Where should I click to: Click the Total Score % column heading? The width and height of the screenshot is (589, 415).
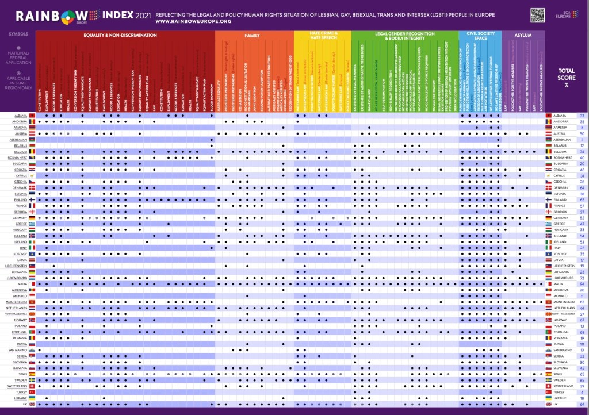(x=566, y=78)
